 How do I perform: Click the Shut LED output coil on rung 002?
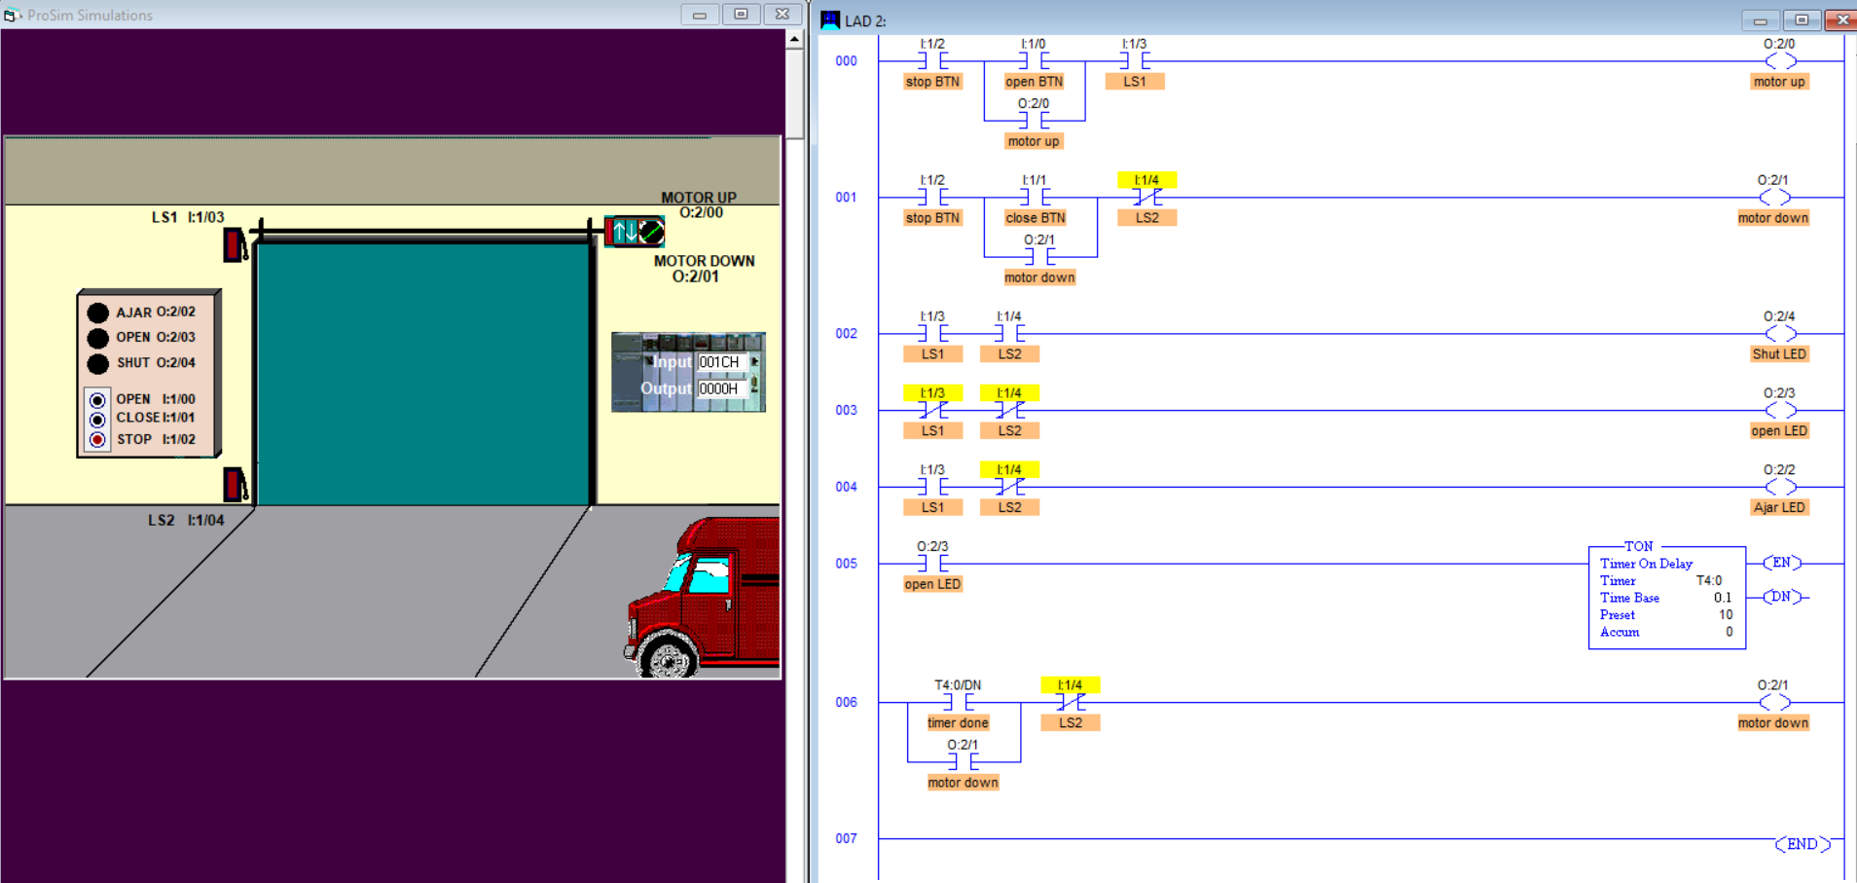[x=1779, y=332]
